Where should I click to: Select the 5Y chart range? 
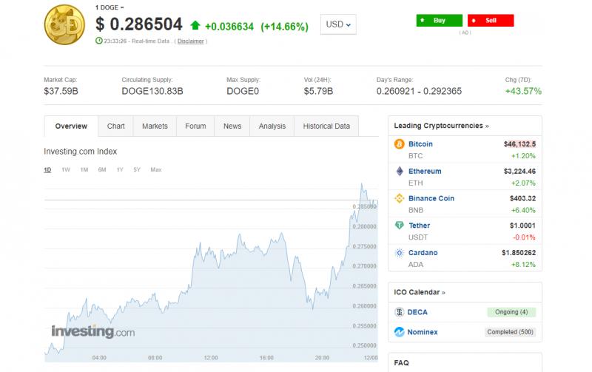(137, 170)
